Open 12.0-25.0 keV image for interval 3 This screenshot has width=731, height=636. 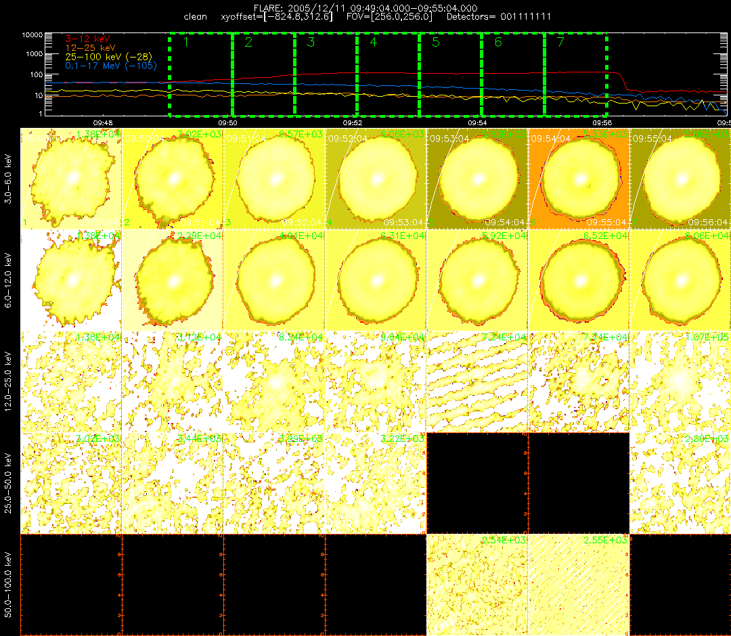pyautogui.click(x=274, y=382)
